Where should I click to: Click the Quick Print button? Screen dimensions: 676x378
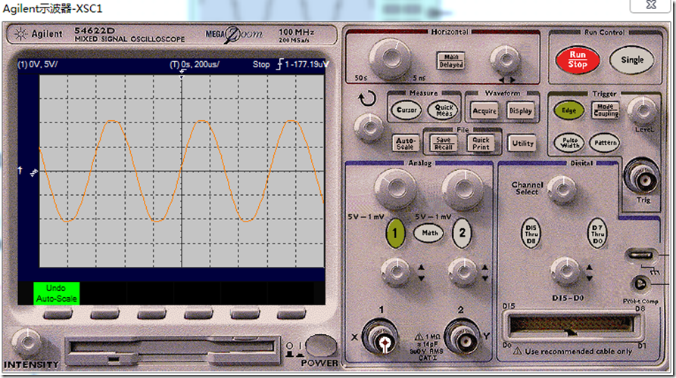coord(481,144)
